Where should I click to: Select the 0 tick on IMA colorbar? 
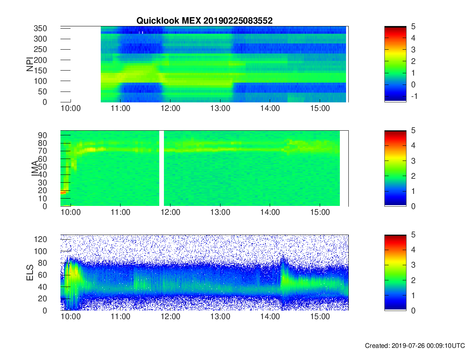point(412,206)
